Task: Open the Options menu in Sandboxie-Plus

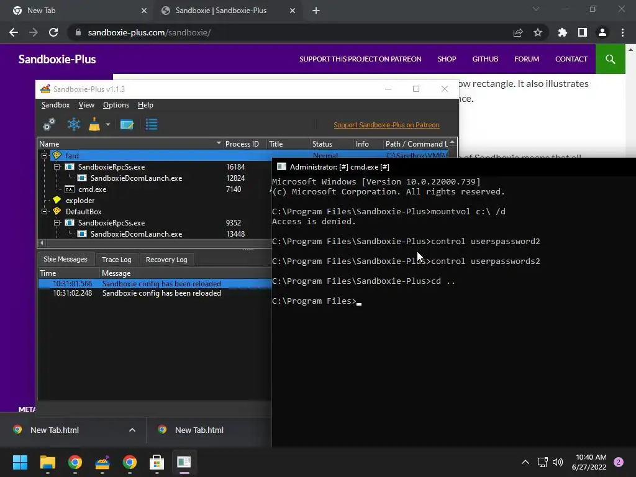Action: (x=116, y=105)
